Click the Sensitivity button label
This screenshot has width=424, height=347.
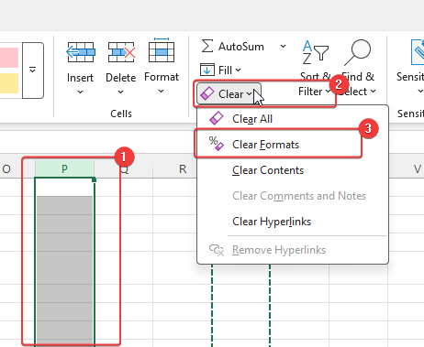click(410, 77)
